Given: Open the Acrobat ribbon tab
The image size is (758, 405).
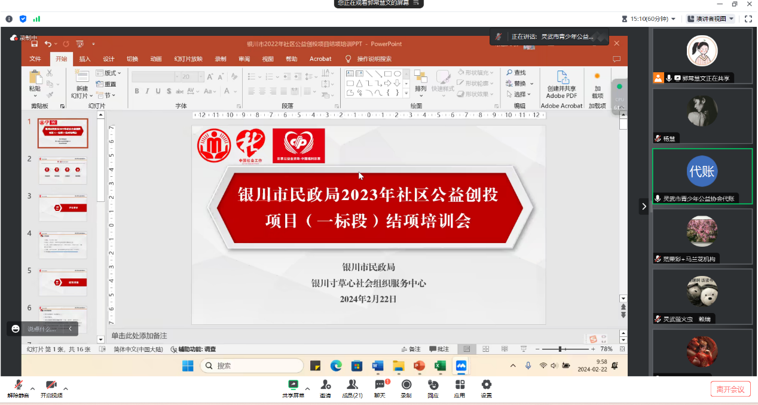Looking at the screenshot, I should tap(320, 59).
